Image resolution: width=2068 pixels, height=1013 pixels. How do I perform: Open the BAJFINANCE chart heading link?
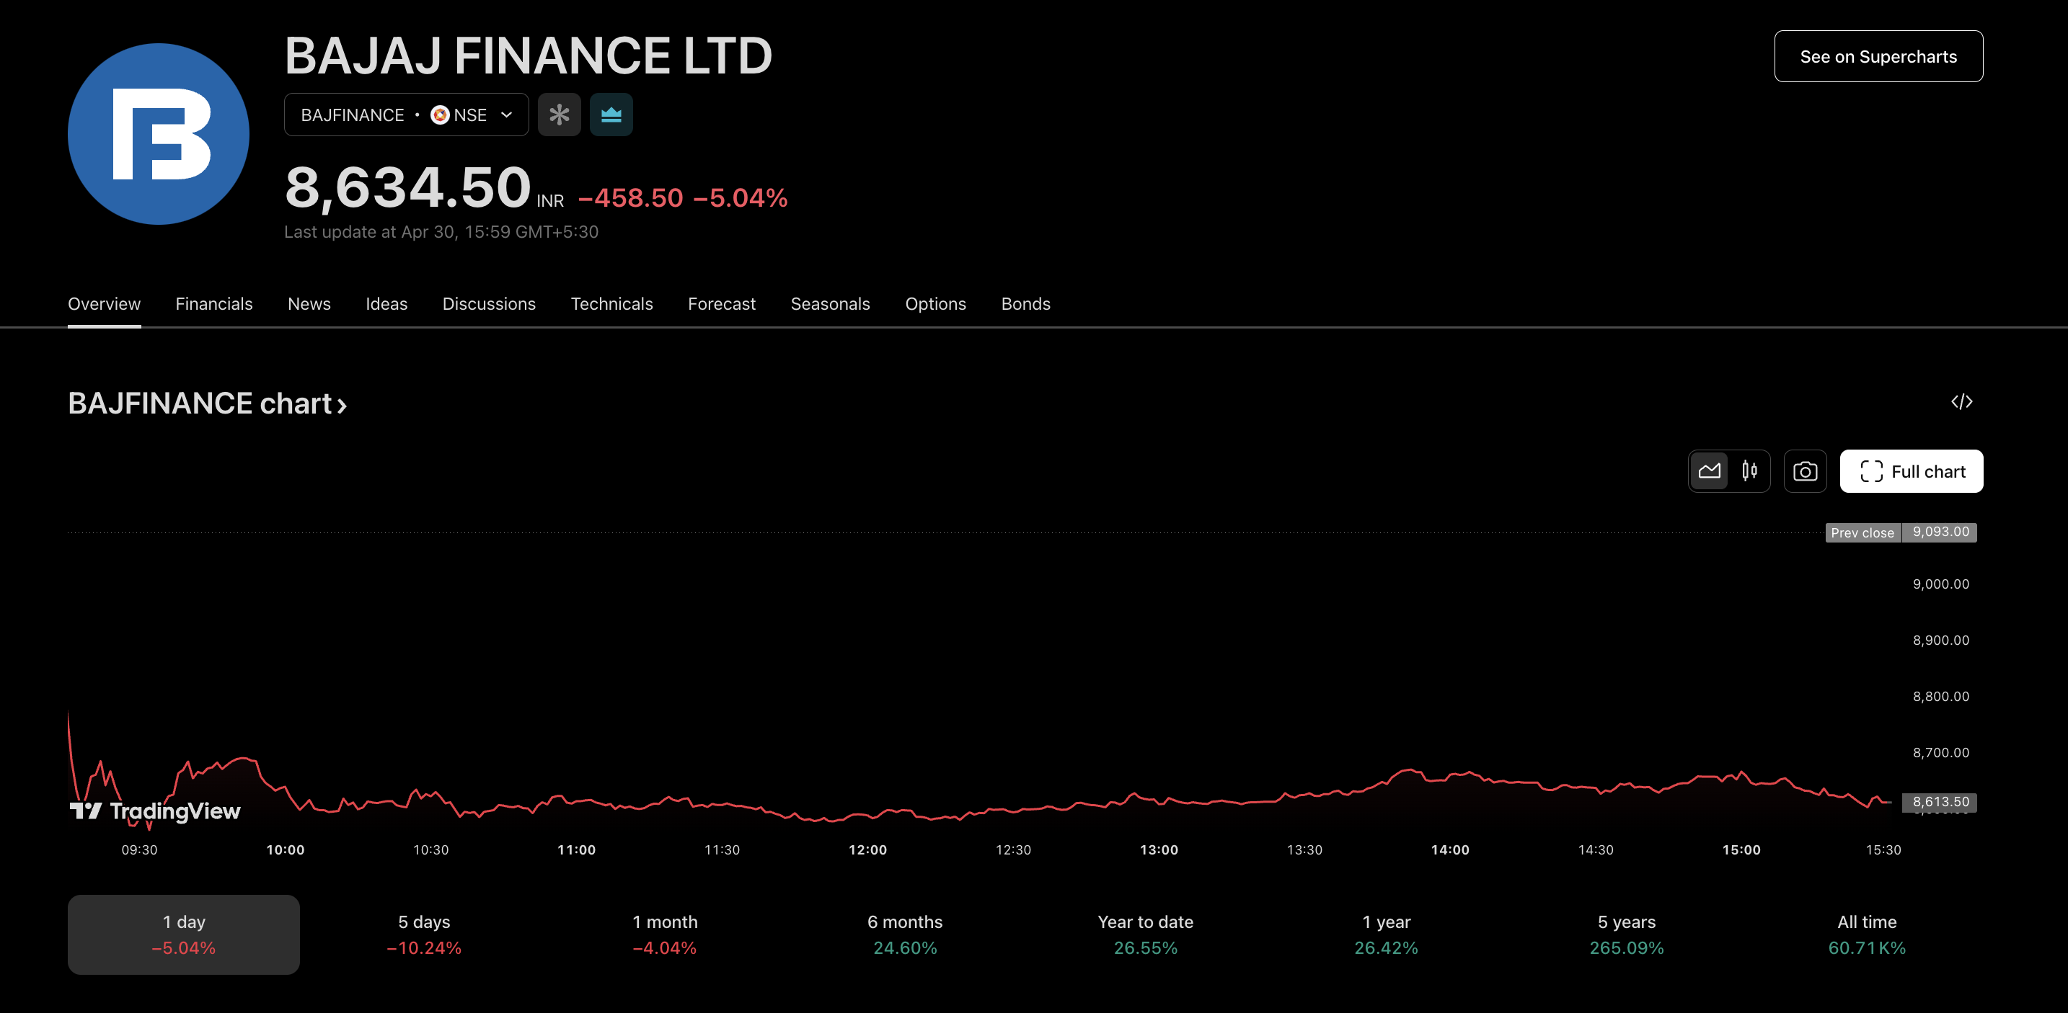click(207, 403)
